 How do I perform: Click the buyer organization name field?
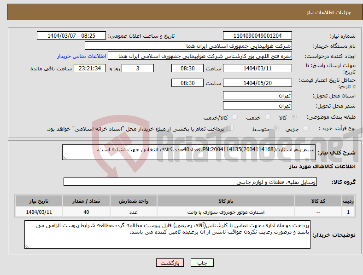(188, 46)
